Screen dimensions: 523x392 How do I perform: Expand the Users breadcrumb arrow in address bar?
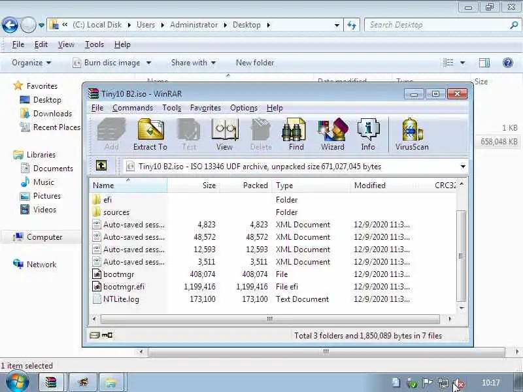click(x=162, y=25)
